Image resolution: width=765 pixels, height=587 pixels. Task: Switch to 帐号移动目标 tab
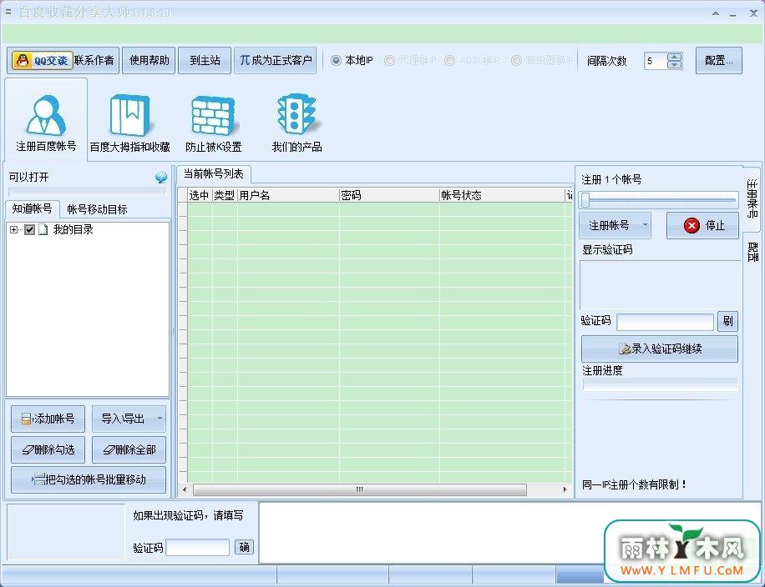click(x=97, y=209)
